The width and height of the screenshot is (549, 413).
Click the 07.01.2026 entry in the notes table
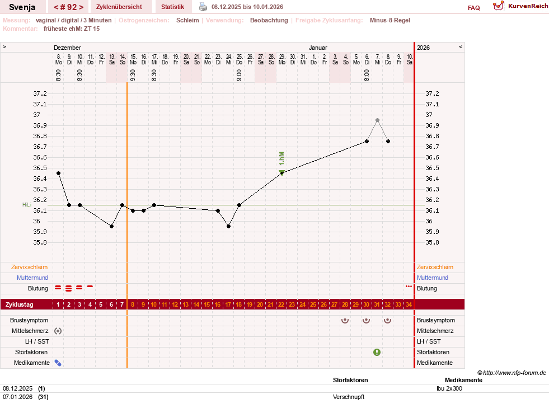(x=17, y=397)
